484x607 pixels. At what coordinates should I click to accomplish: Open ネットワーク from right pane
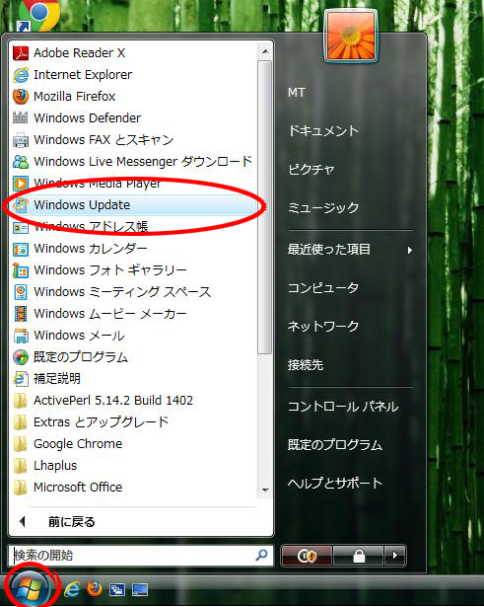coord(323,326)
